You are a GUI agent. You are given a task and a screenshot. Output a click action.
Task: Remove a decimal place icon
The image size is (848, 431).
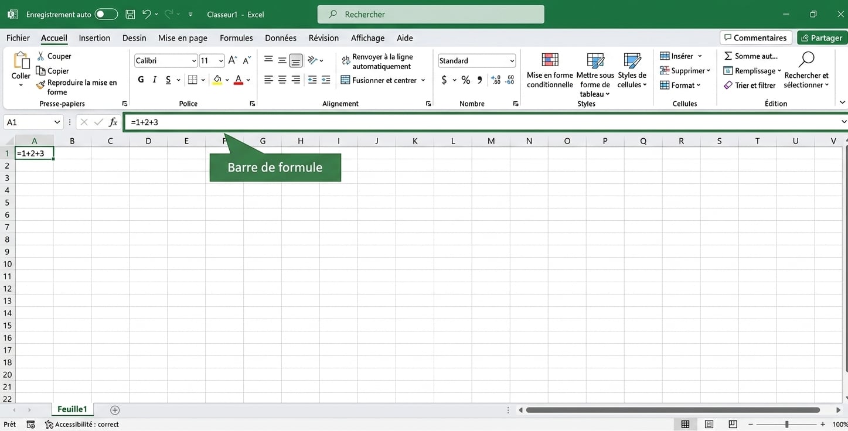pyautogui.click(x=510, y=80)
